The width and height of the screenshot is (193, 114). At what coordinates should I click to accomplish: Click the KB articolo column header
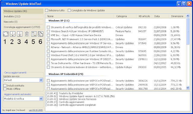click(x=144, y=16)
